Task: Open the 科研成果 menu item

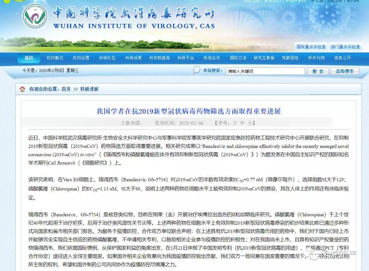Action: pos(134,58)
